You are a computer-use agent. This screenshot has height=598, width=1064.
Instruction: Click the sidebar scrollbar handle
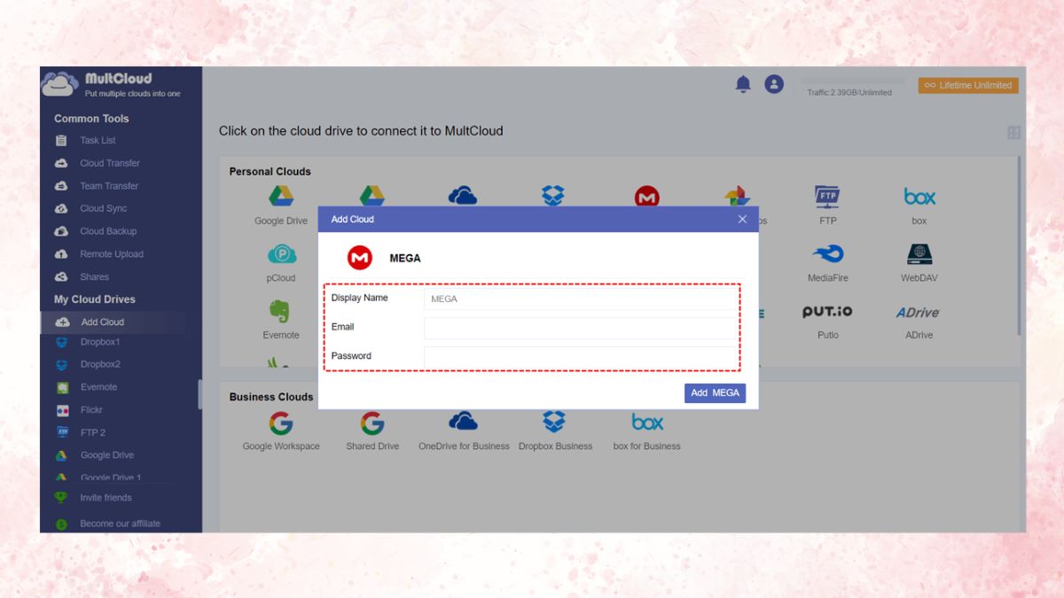click(x=199, y=394)
